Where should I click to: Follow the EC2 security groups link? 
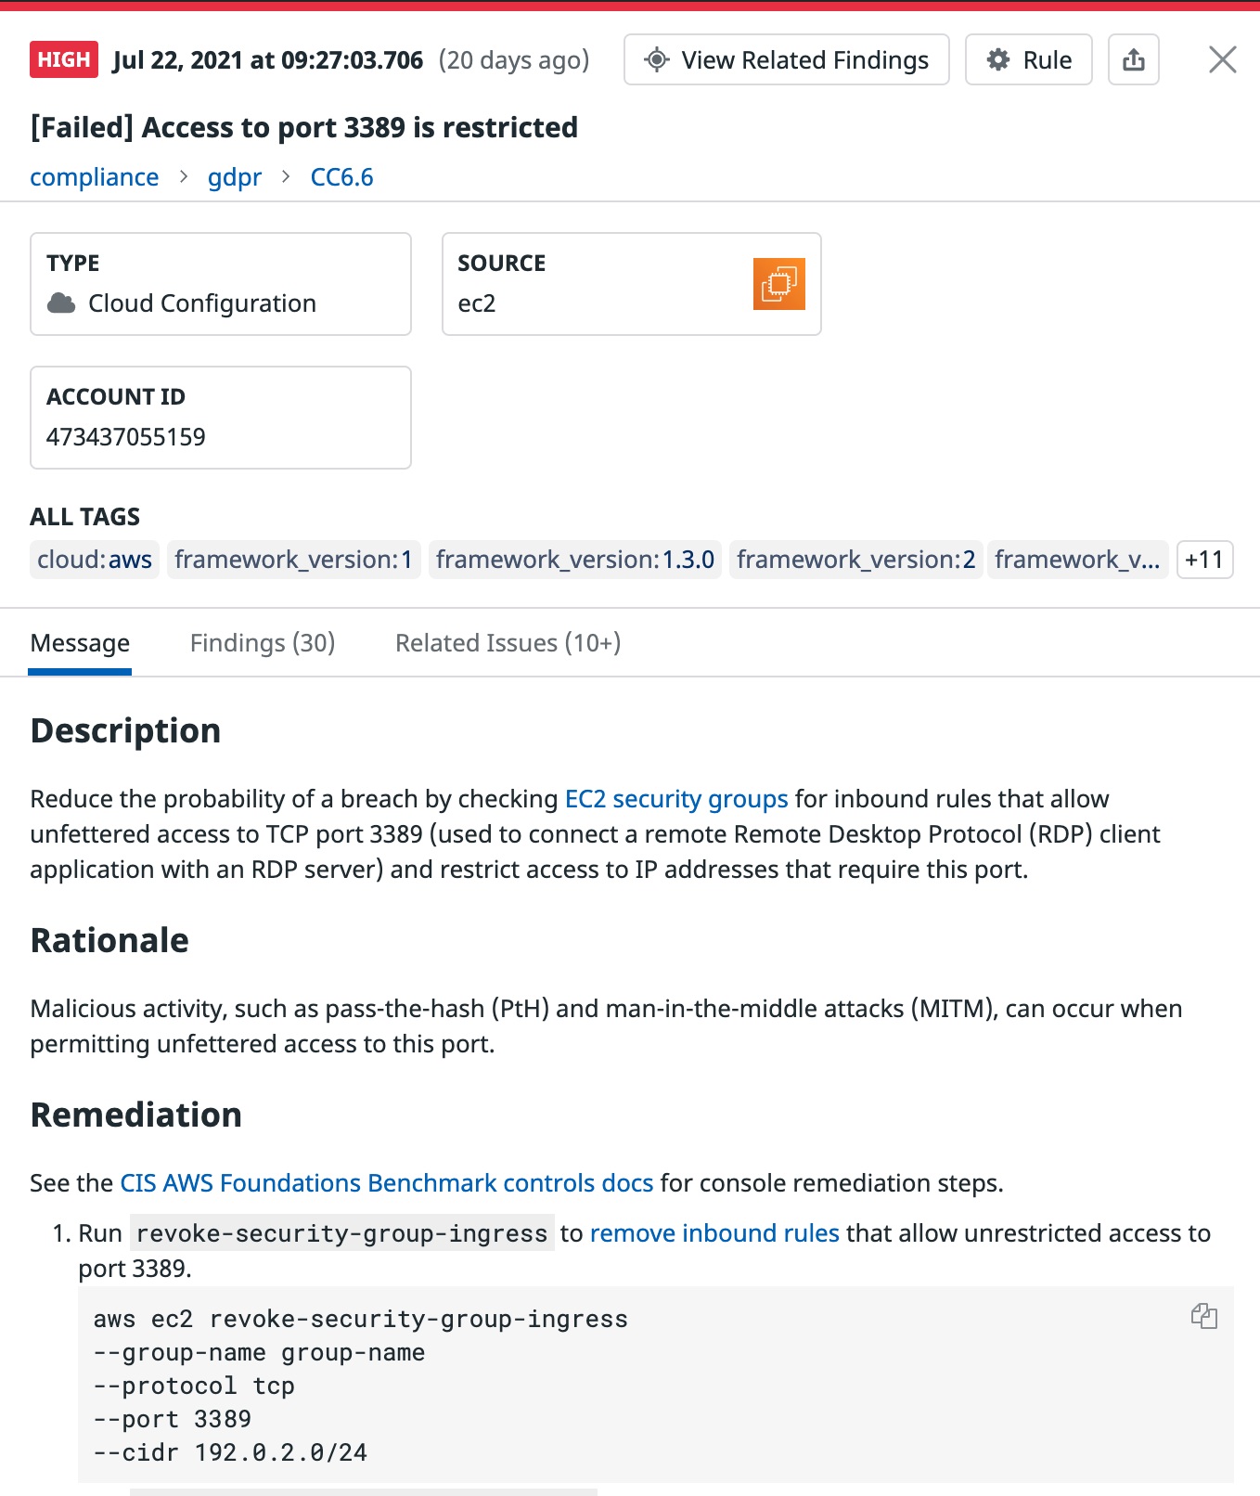[x=676, y=799]
